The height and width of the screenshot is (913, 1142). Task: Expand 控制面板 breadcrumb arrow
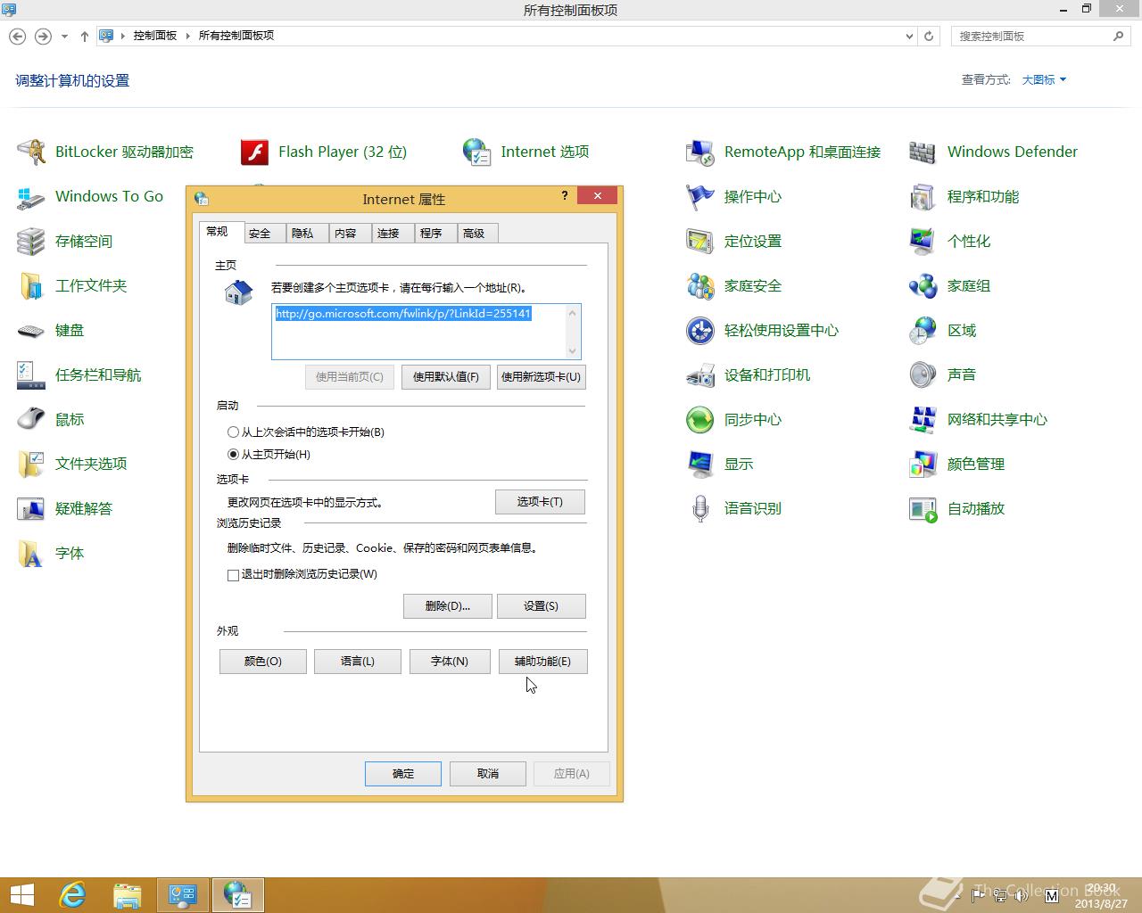(x=188, y=36)
